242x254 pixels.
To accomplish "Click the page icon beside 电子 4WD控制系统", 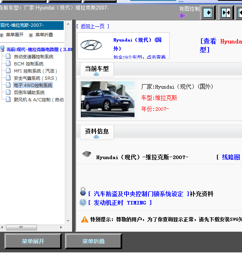I will 8,85.
